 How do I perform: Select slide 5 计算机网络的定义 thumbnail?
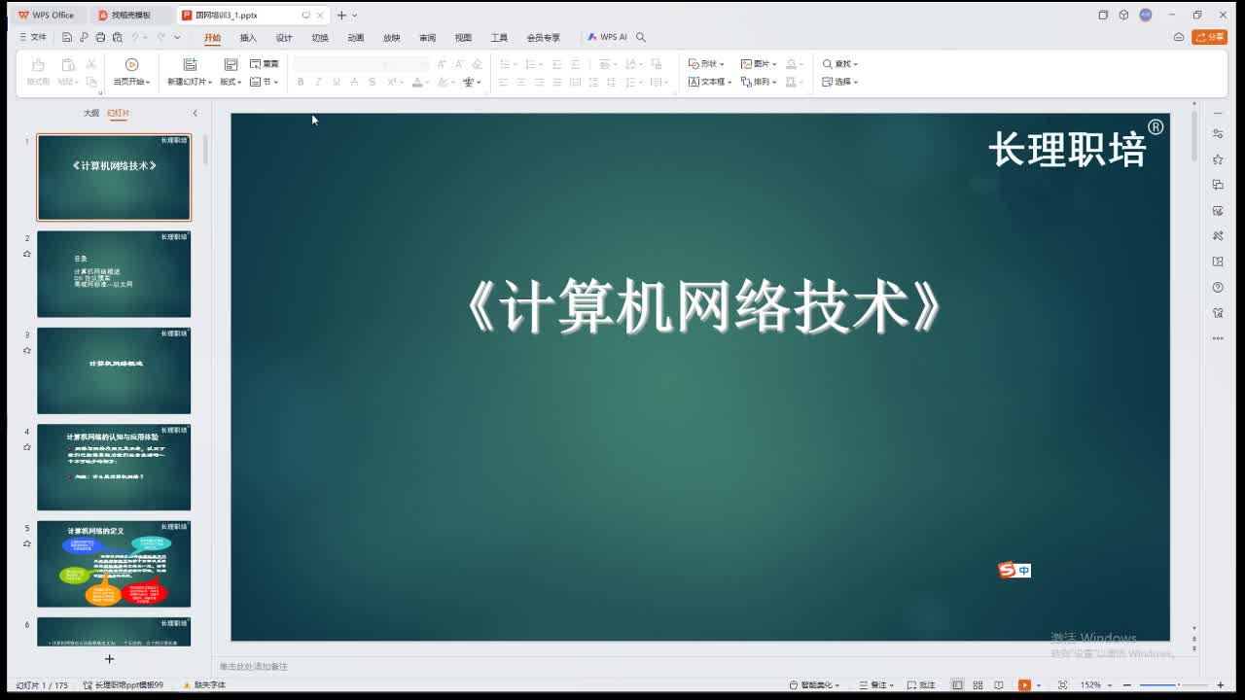point(114,564)
